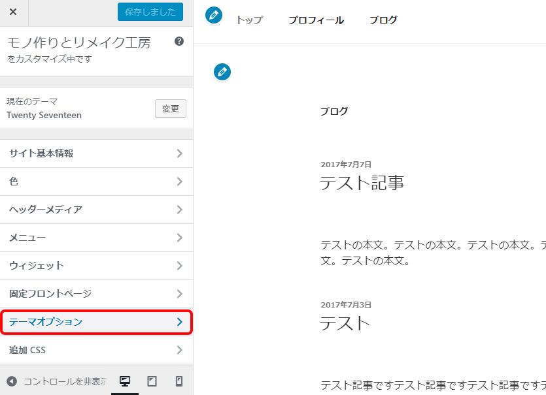Screen dimensions: 546x395
Task: Expand the 固定フロントページ section
Action: (96, 294)
